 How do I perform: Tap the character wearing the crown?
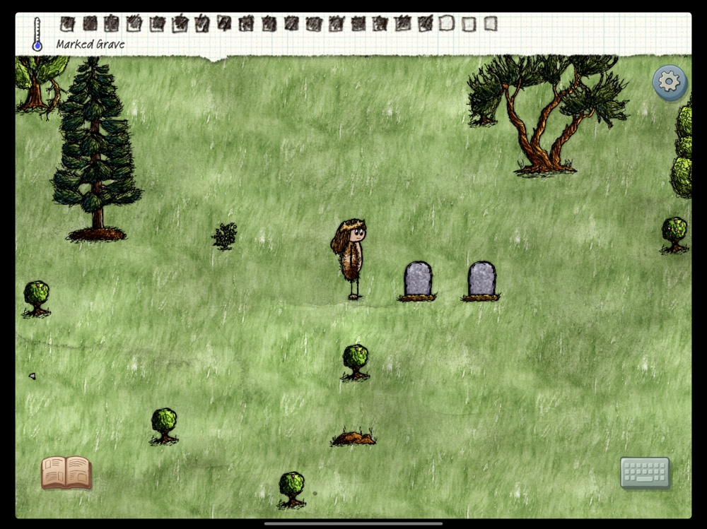point(351,258)
